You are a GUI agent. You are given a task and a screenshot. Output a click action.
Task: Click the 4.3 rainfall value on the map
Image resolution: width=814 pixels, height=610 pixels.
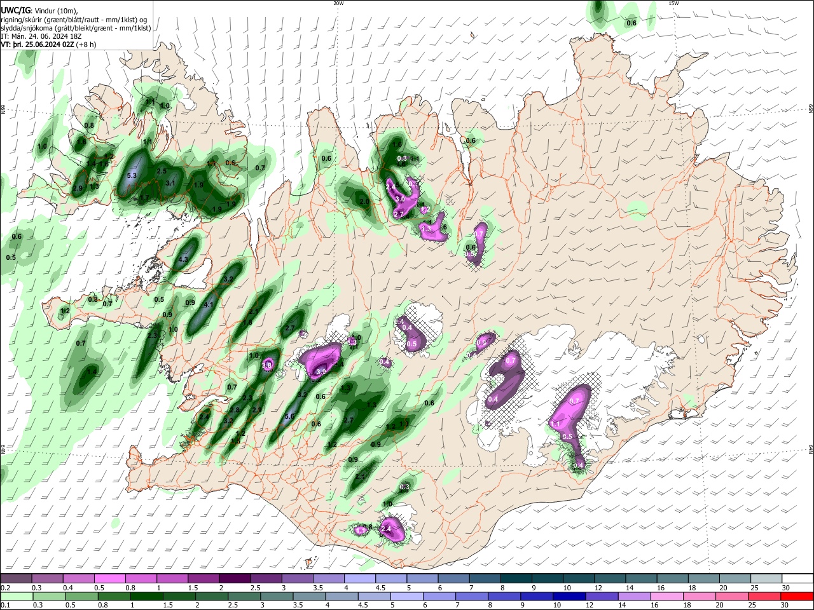(183, 259)
